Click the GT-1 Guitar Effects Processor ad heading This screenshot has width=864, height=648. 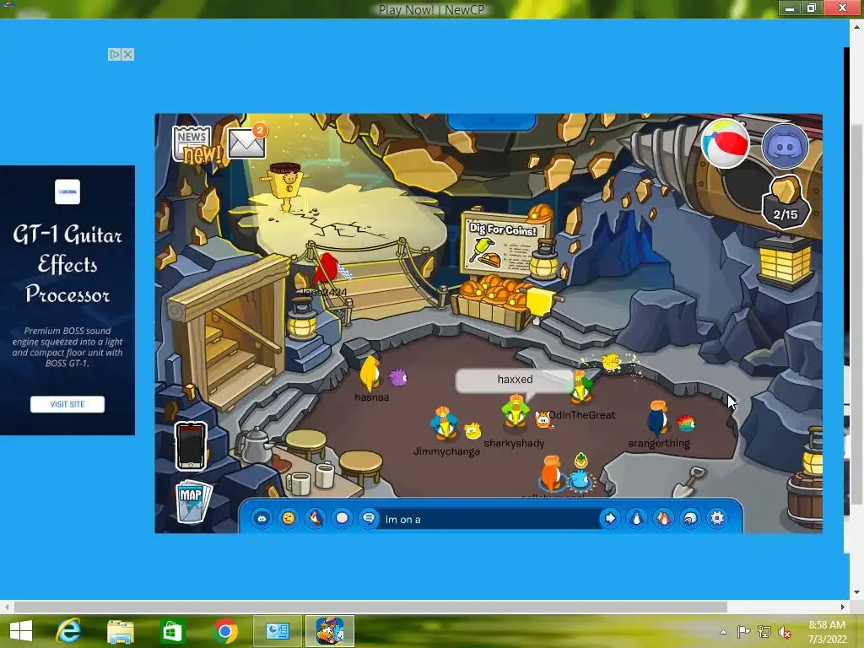67,264
